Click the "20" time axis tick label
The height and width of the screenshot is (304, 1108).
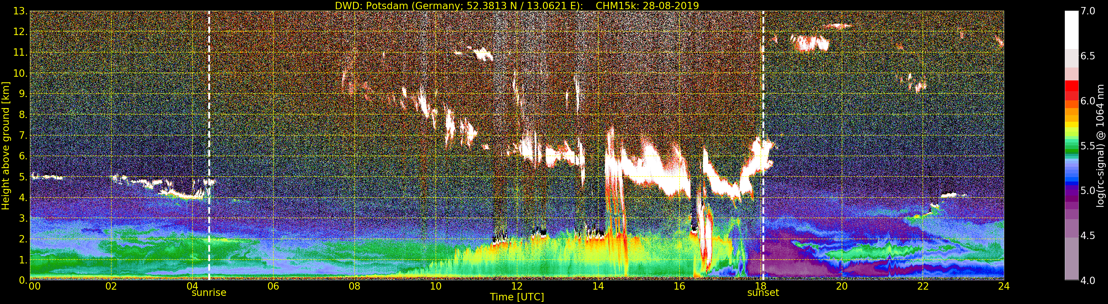click(x=842, y=286)
